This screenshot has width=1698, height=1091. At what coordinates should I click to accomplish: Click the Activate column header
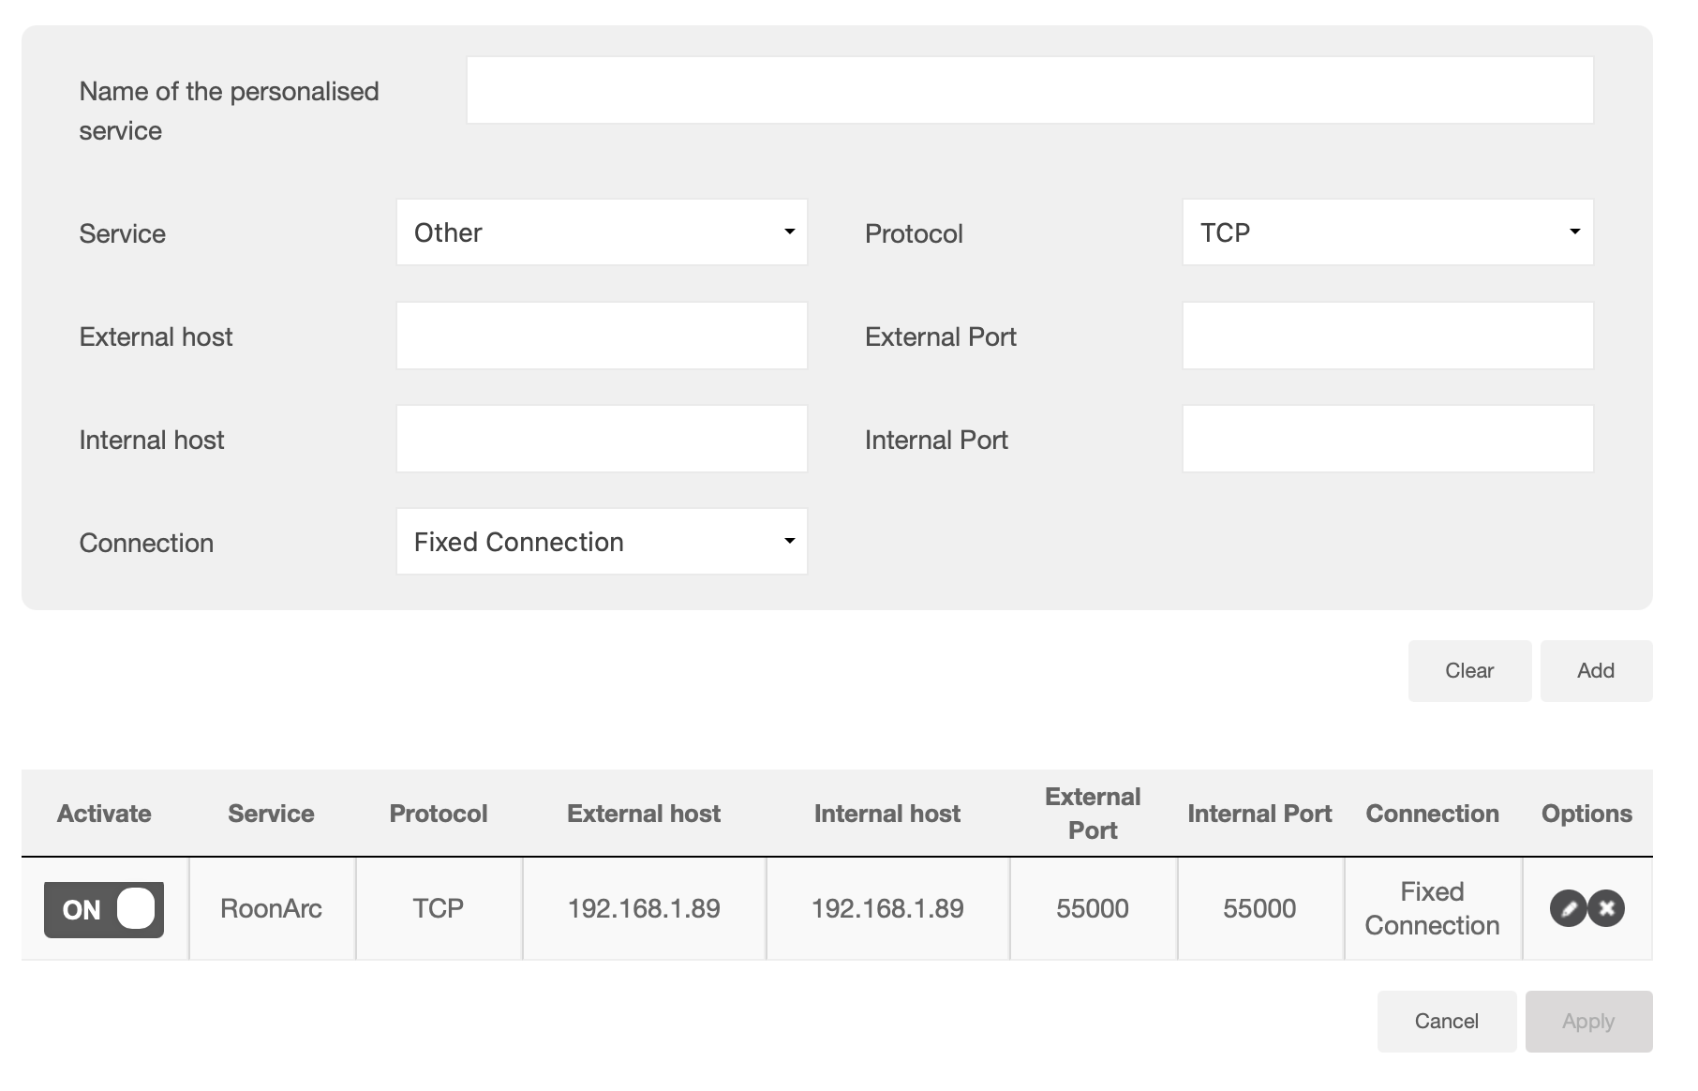pyautogui.click(x=104, y=813)
